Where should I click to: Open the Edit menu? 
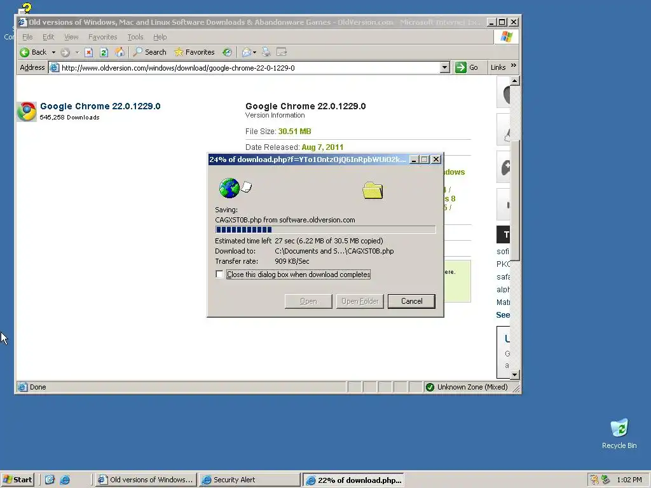[48, 37]
